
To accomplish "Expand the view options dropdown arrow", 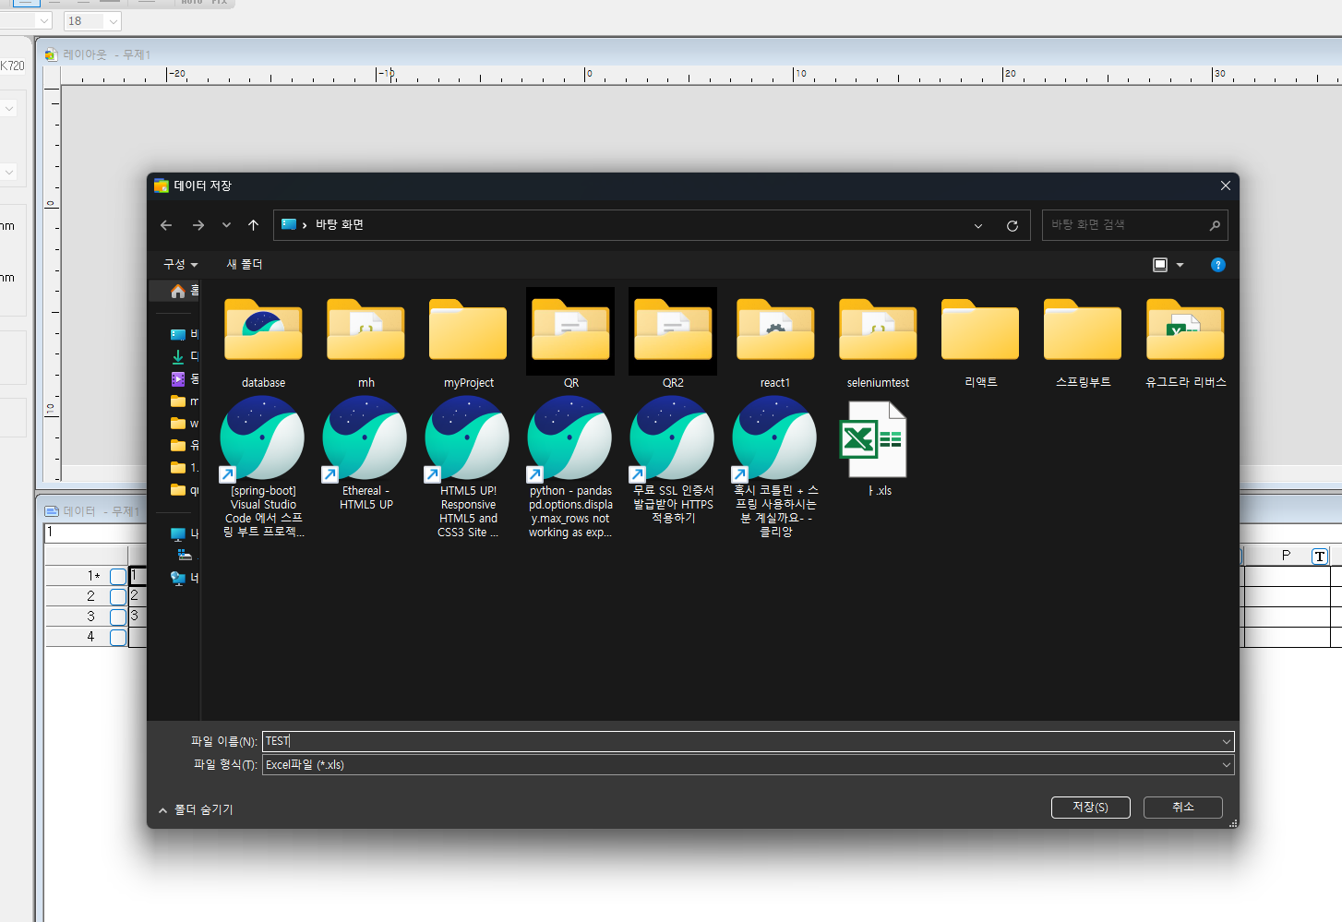I will [x=1180, y=265].
